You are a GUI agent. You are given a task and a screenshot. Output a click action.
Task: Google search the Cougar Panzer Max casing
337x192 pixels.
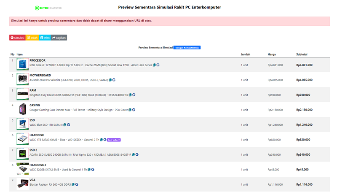(134, 110)
